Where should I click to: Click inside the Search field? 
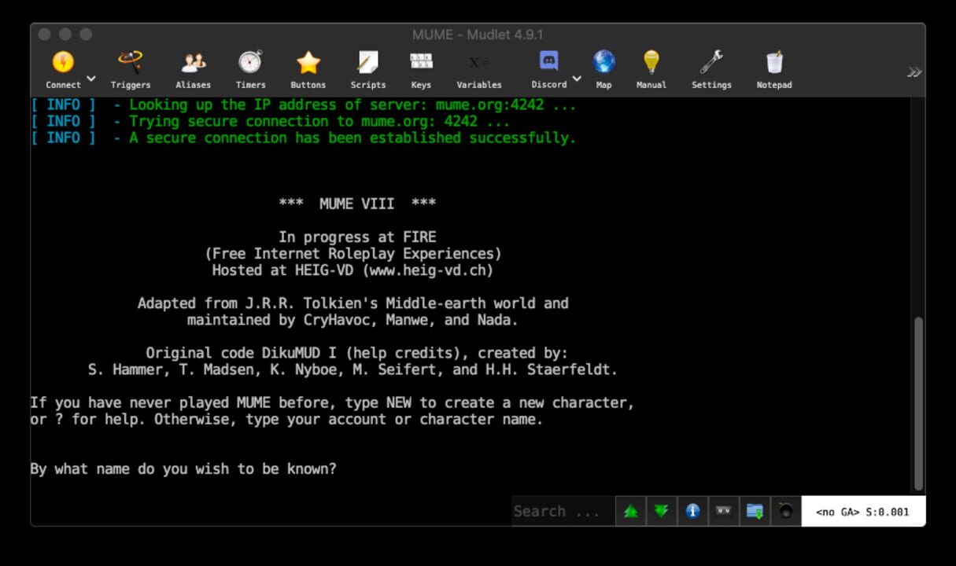559,510
